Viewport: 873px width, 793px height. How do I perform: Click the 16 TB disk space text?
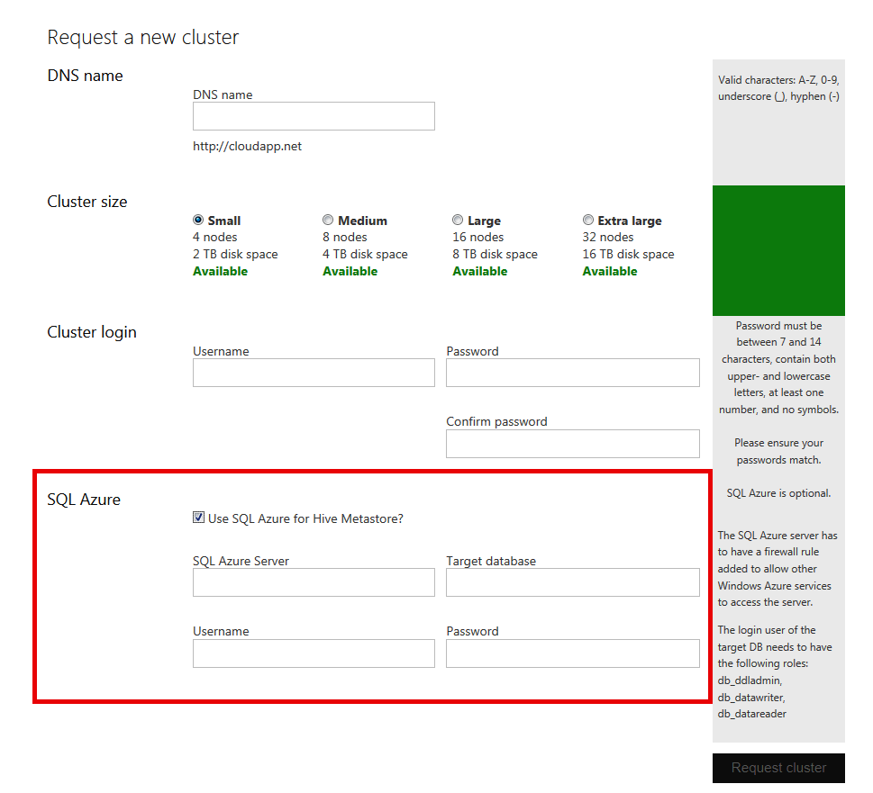628,254
